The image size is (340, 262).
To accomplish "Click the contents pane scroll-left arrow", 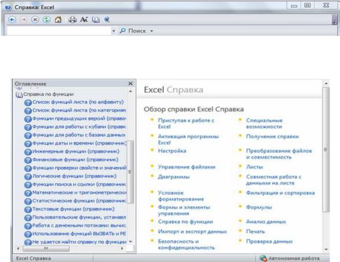I will (18, 249).
